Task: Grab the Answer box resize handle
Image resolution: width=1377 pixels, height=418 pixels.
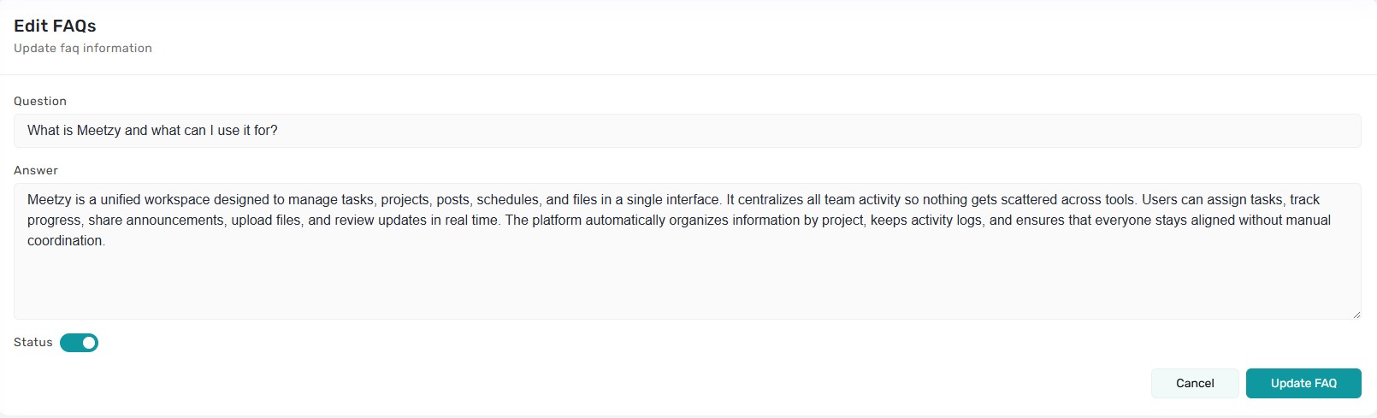Action: click(x=1356, y=315)
